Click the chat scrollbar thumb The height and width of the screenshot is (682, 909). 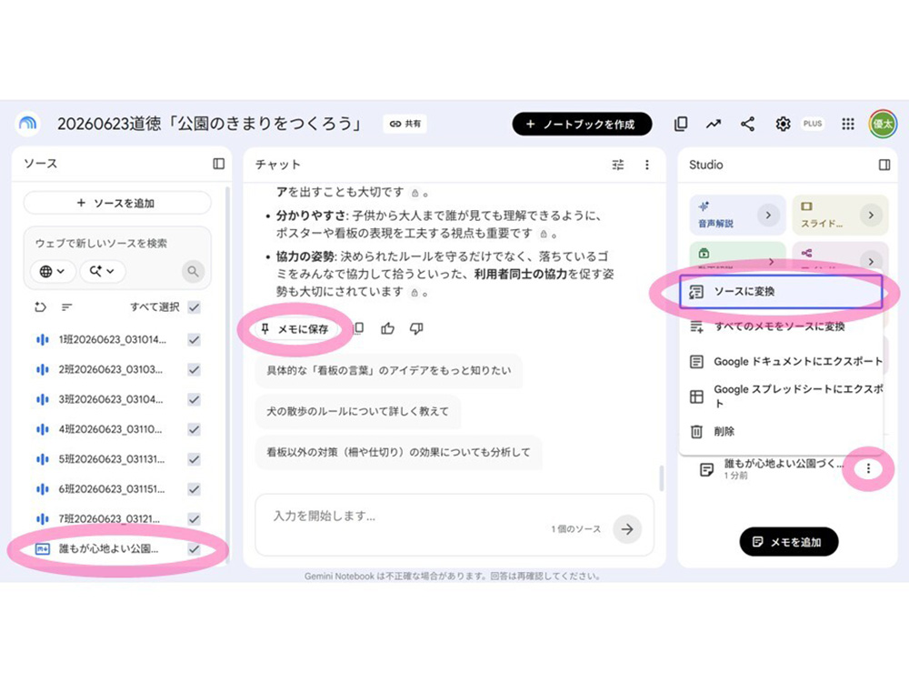pyautogui.click(x=662, y=478)
